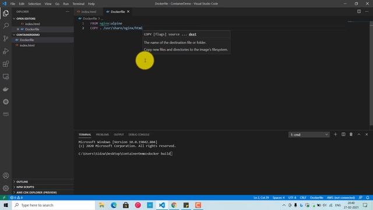Close the Dockerfile editor tab
This screenshot has width=373, height=210.
pos(128,12)
